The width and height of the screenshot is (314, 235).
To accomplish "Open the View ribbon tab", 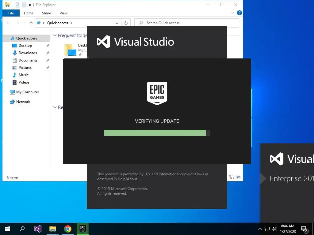I will (x=63, y=13).
